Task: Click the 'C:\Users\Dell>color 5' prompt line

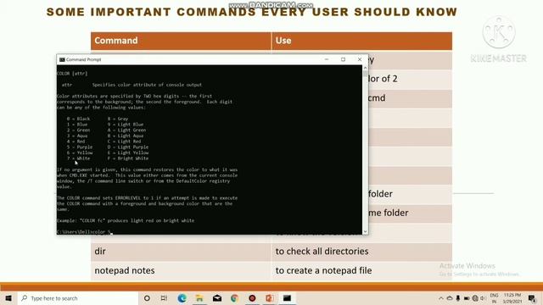Action: pos(83,231)
